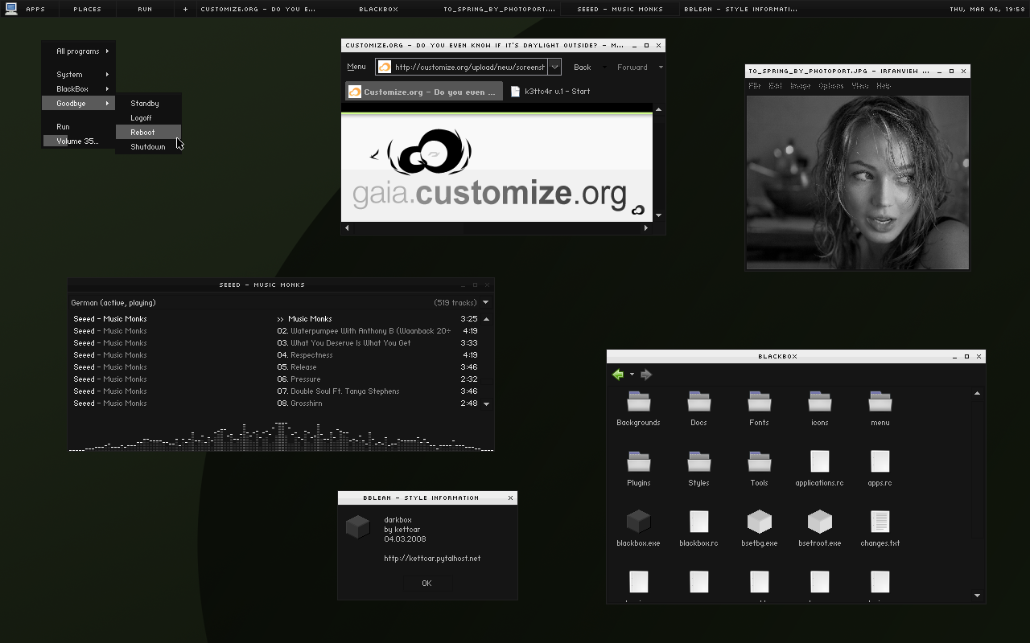Open back-history dropdown beside green arrow
Screen dimensions: 1030x643
point(632,375)
